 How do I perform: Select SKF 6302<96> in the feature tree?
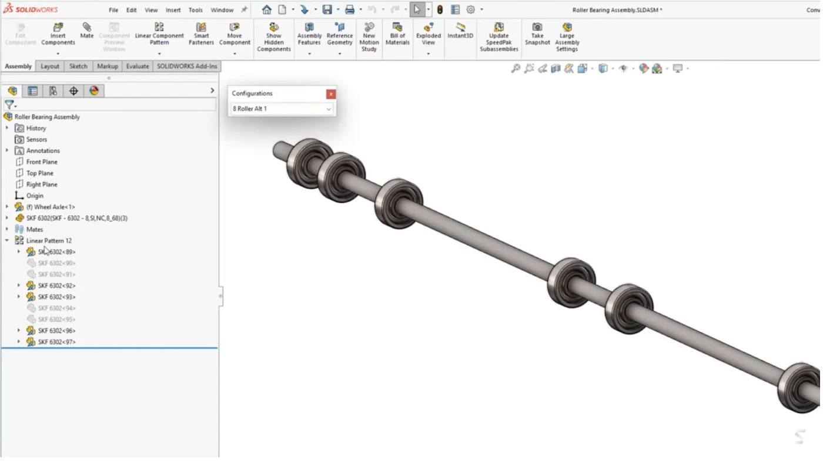coord(55,330)
